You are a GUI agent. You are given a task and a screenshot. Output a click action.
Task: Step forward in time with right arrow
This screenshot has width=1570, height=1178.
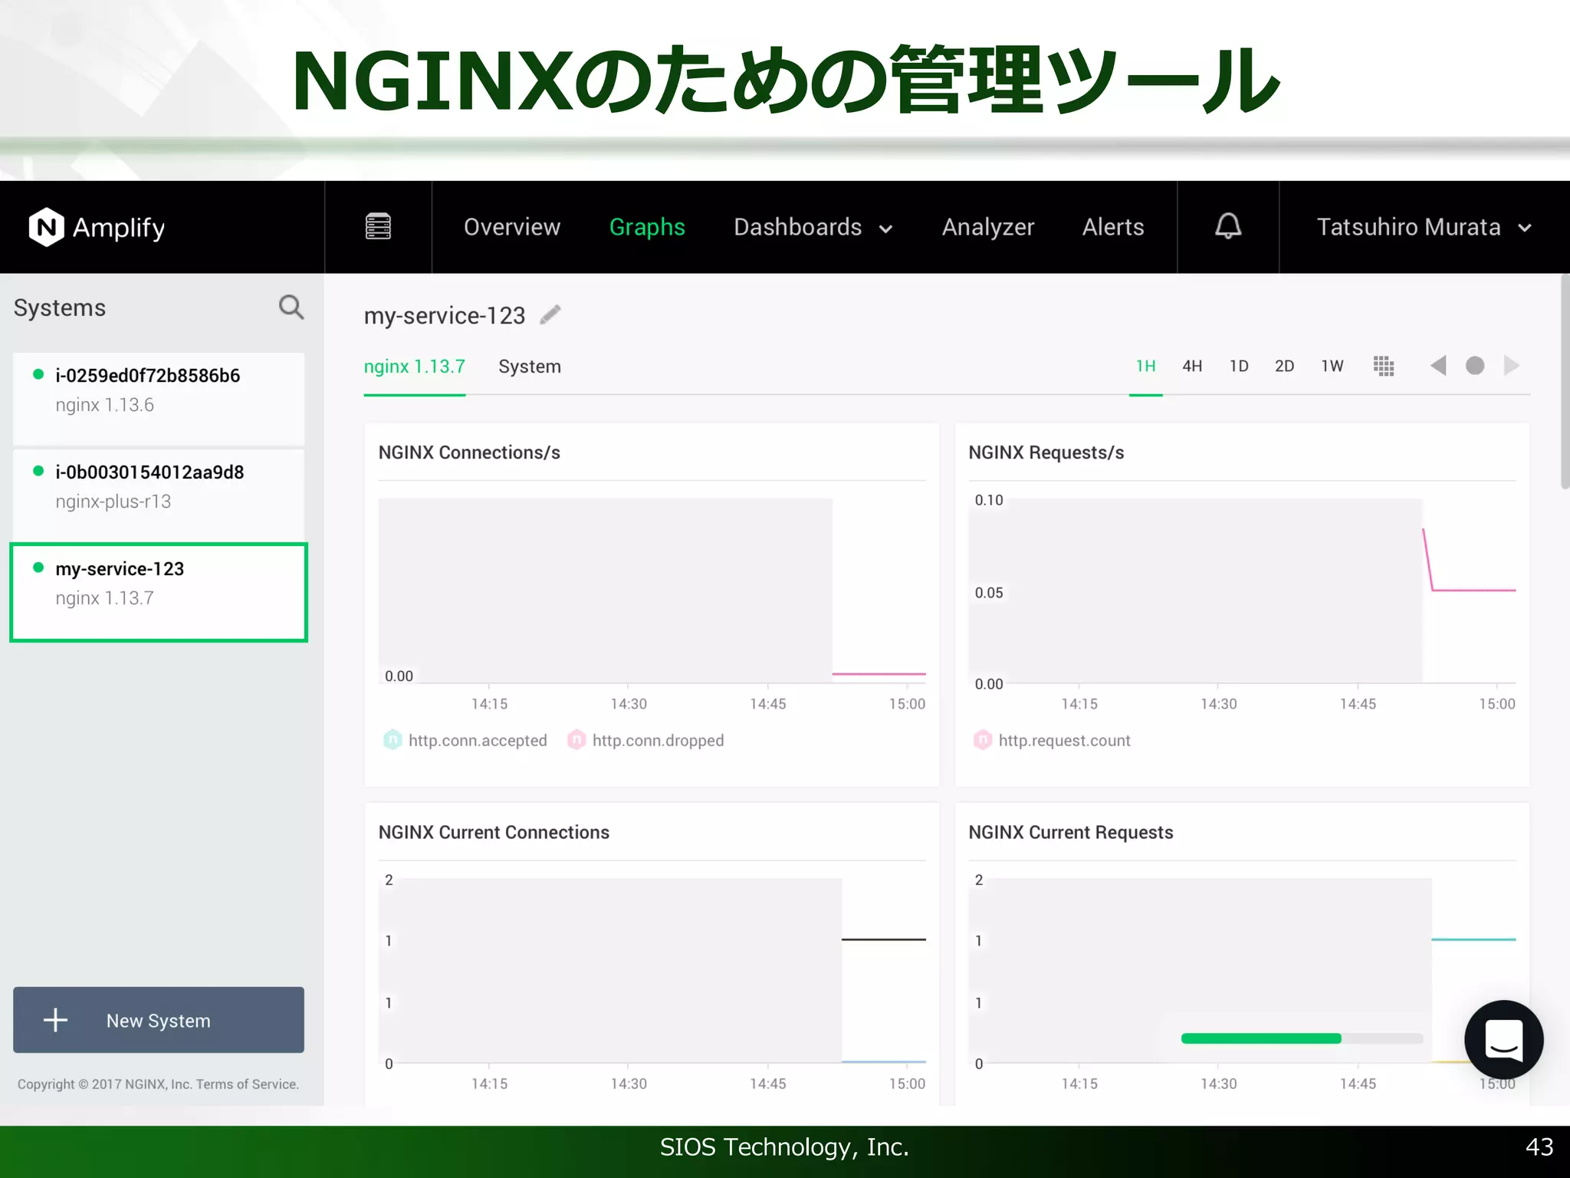(1511, 366)
